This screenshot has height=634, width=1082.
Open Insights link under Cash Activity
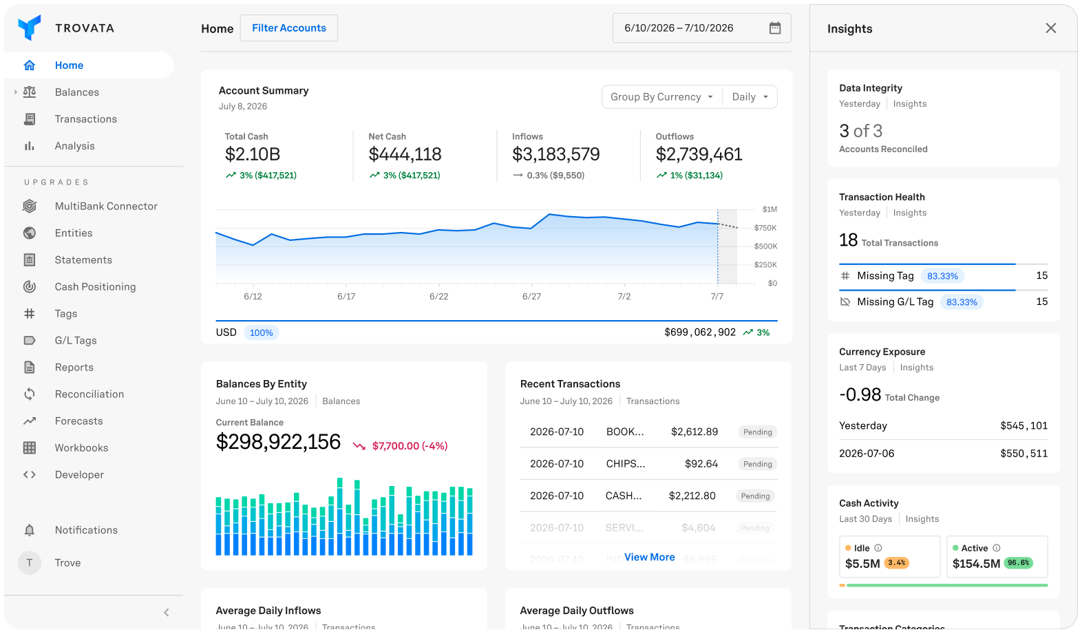pyautogui.click(x=922, y=519)
